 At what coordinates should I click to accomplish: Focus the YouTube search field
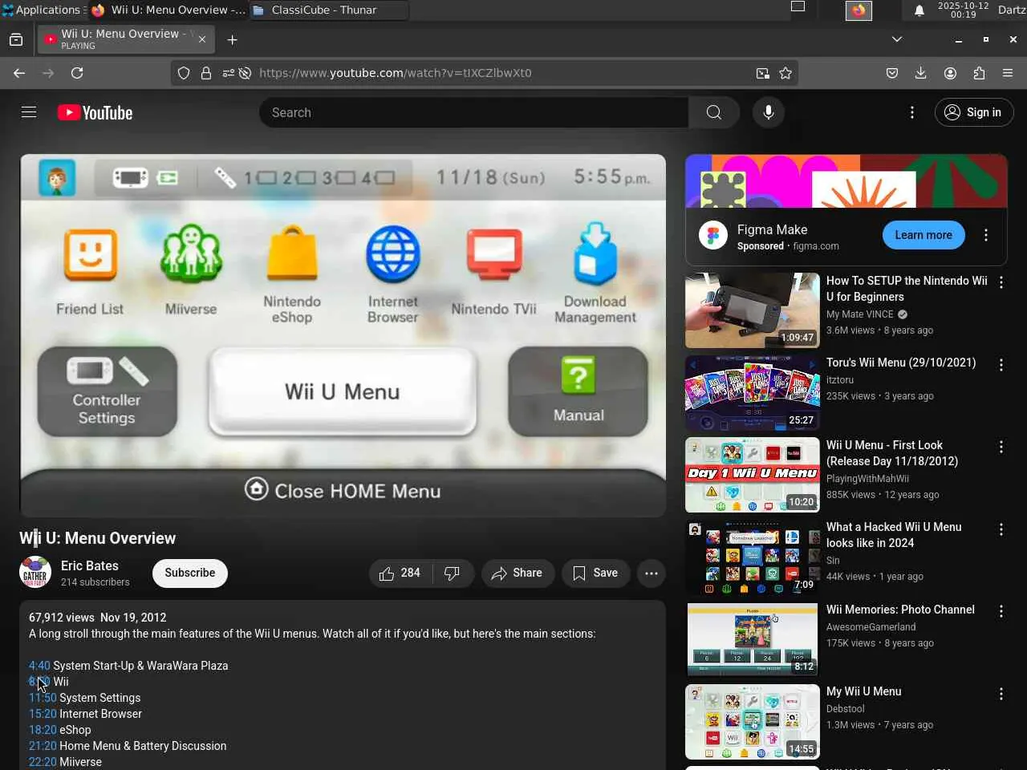click(x=473, y=112)
